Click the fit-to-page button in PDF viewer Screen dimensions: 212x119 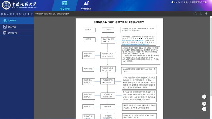204,97
